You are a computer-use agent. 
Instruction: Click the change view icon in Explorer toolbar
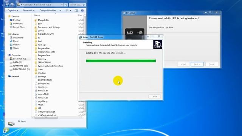pos(67,11)
